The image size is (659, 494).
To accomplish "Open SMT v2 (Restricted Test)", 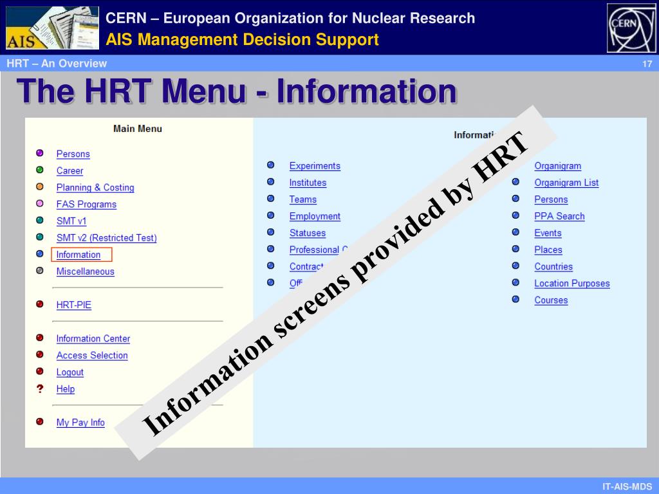I will 107,238.
